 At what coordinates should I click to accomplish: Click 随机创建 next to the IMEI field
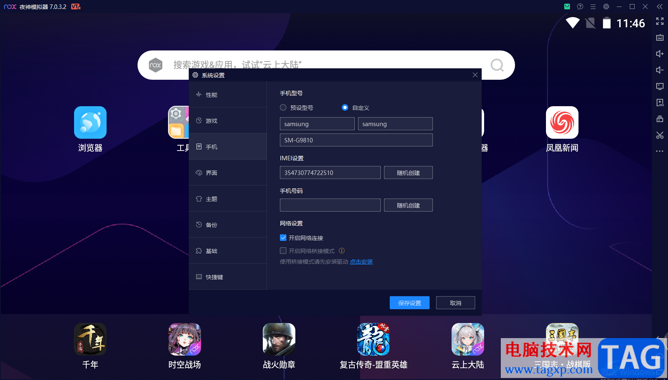point(408,173)
